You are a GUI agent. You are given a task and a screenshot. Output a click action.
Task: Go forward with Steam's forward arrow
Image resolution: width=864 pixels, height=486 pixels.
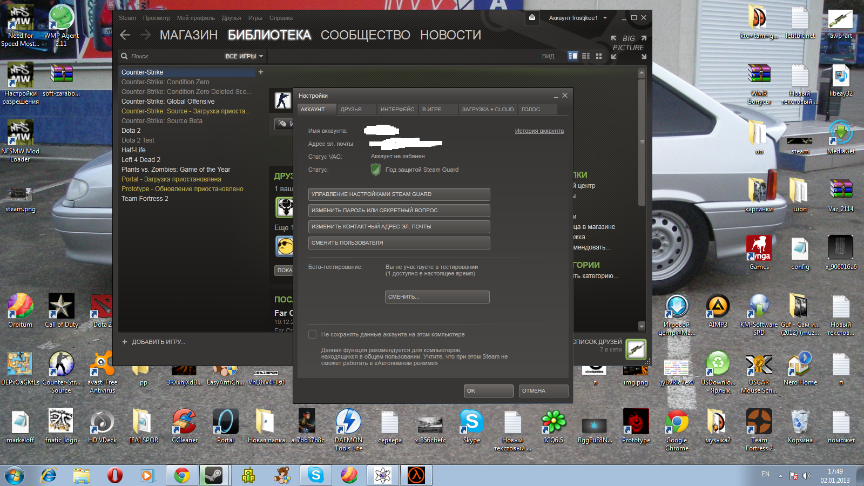point(145,35)
